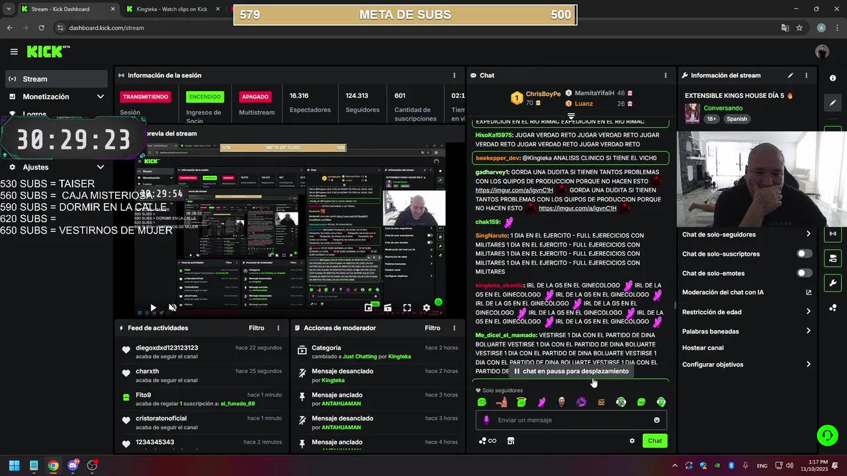
Task: Bookmark this page with star icon
Action: pyautogui.click(x=799, y=28)
